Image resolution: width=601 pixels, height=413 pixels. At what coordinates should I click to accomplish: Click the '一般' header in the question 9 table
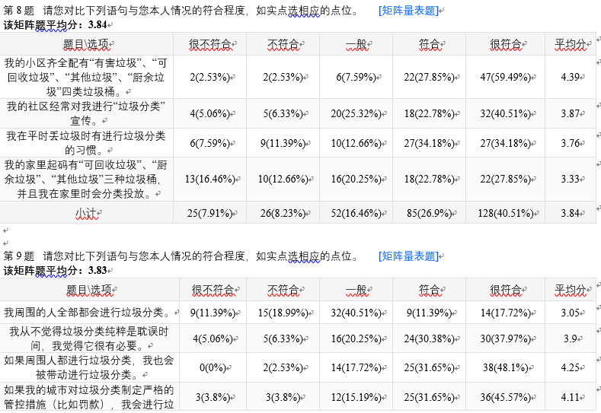tap(356, 290)
